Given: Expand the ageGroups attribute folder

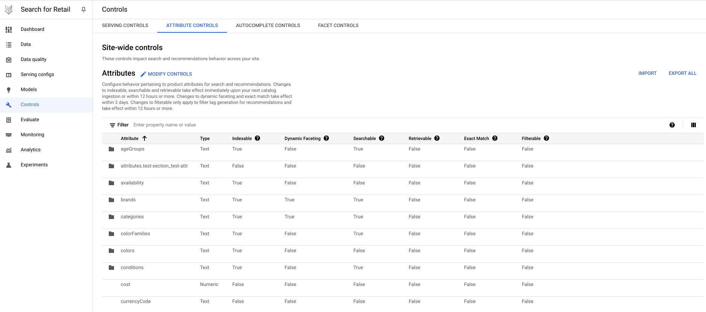Looking at the screenshot, I should coord(111,149).
